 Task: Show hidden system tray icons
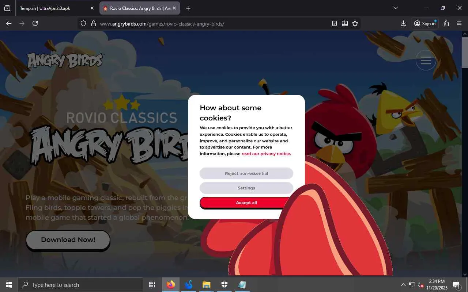(x=403, y=285)
